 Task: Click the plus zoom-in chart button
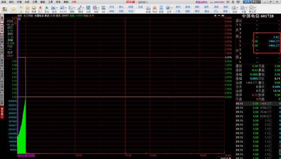click(215, 16)
